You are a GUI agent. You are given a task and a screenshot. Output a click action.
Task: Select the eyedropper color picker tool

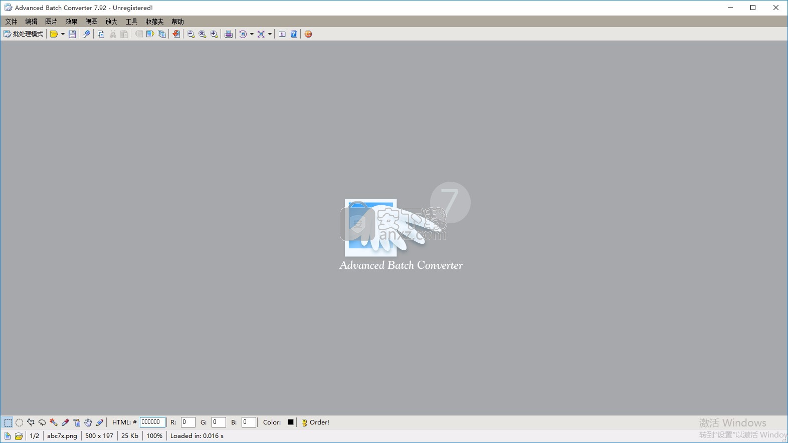tap(65, 422)
